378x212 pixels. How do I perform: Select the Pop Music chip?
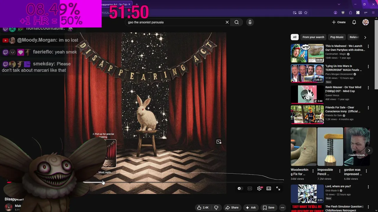coord(337,37)
